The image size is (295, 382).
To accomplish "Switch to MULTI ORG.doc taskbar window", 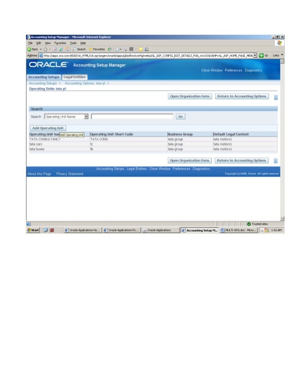I will point(239,230).
